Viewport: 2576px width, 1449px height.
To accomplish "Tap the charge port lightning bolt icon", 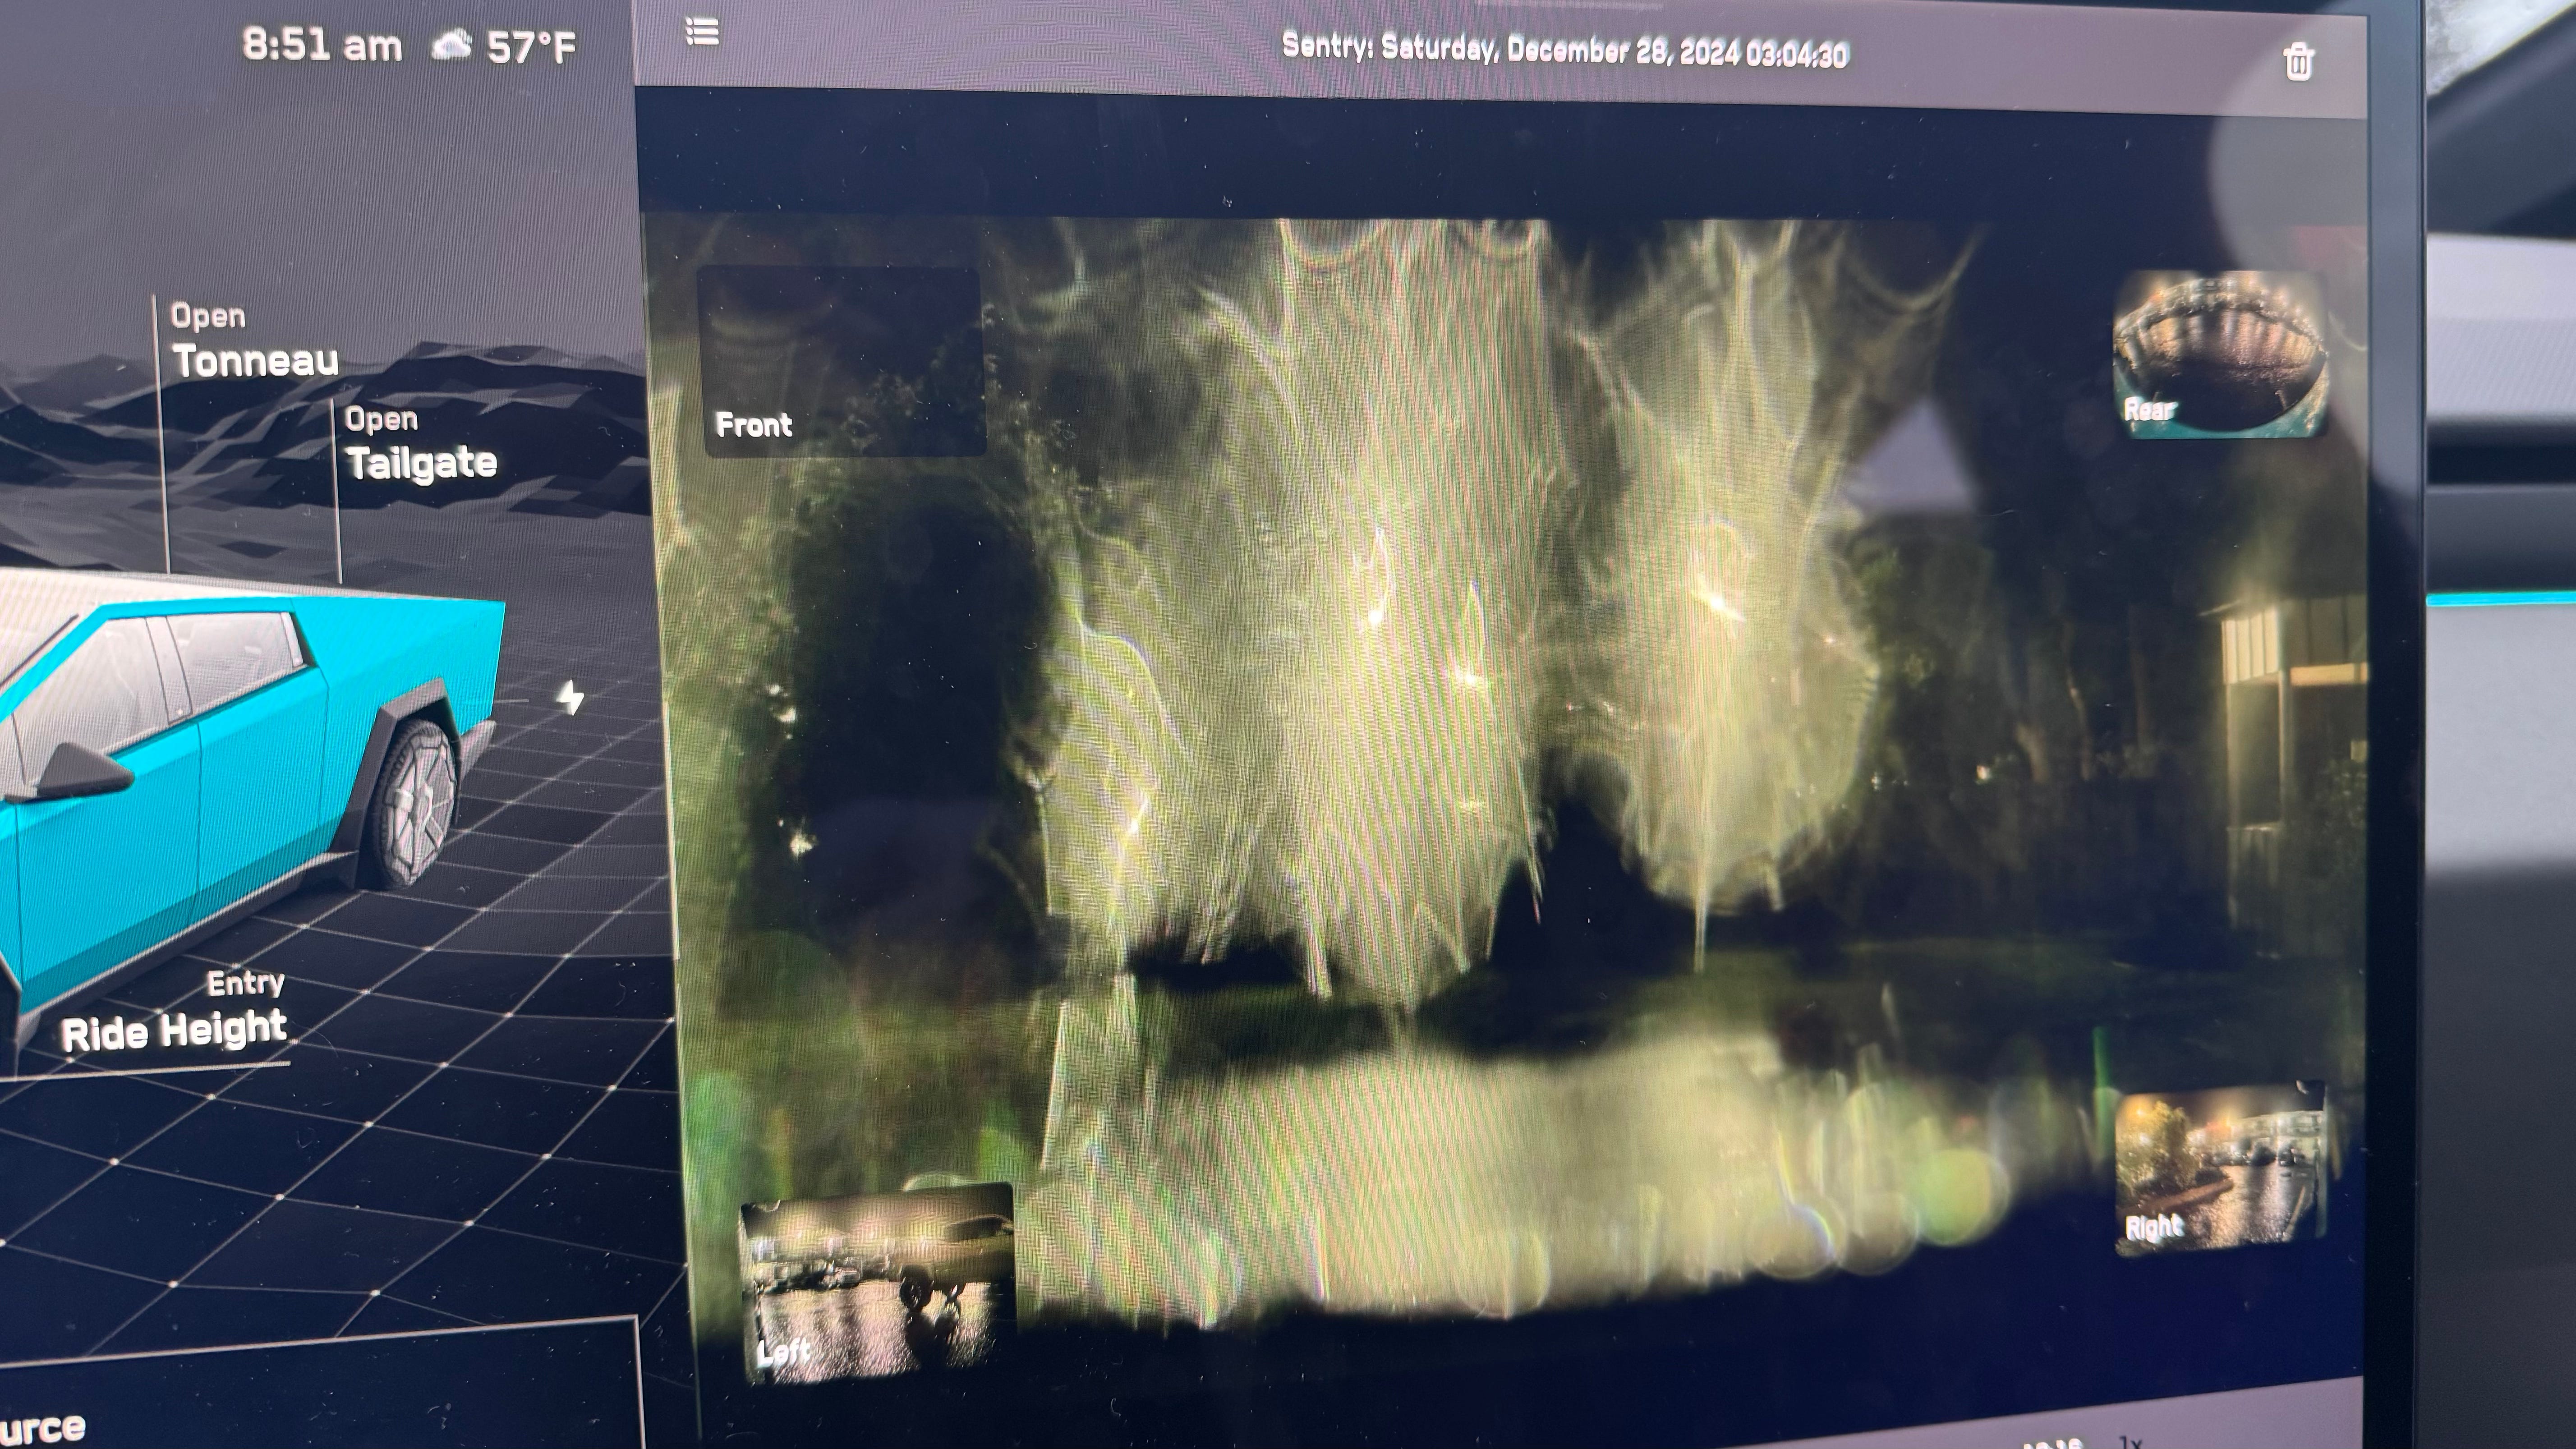I will [x=571, y=697].
